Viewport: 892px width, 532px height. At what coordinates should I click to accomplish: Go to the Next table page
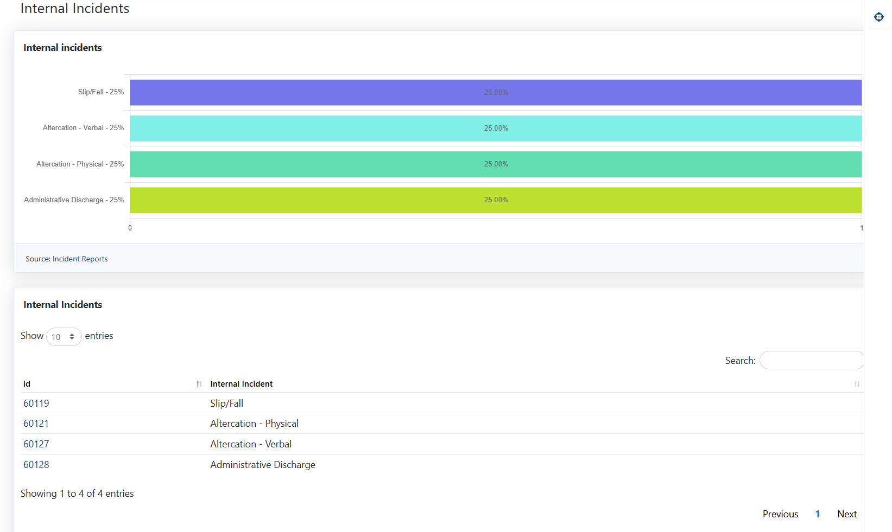846,514
